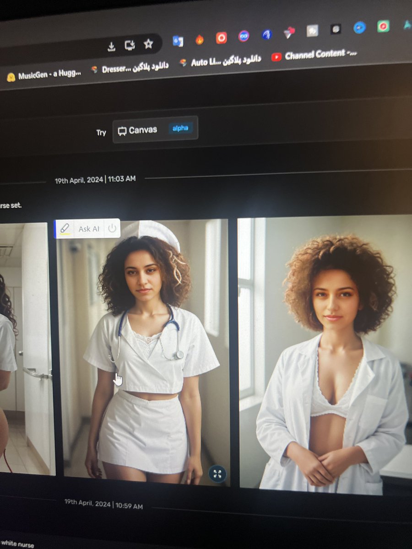Click the Canvas alpha button
The height and width of the screenshot is (549, 412).
point(155,130)
